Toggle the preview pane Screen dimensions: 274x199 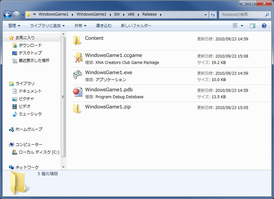pyautogui.click(x=253, y=26)
